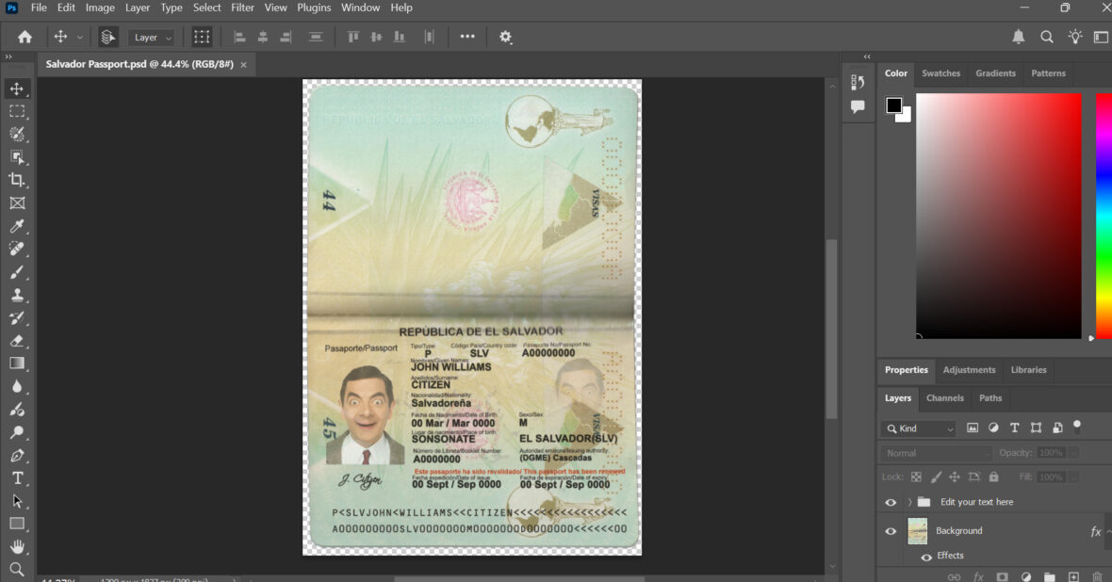Toggle Show Transform Controls

coord(202,37)
